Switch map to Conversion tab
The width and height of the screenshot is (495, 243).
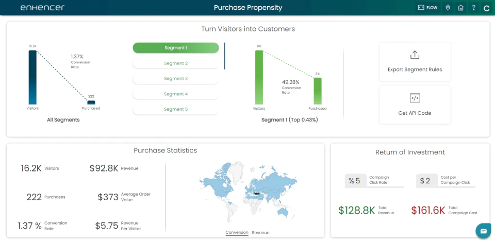pos(237,233)
